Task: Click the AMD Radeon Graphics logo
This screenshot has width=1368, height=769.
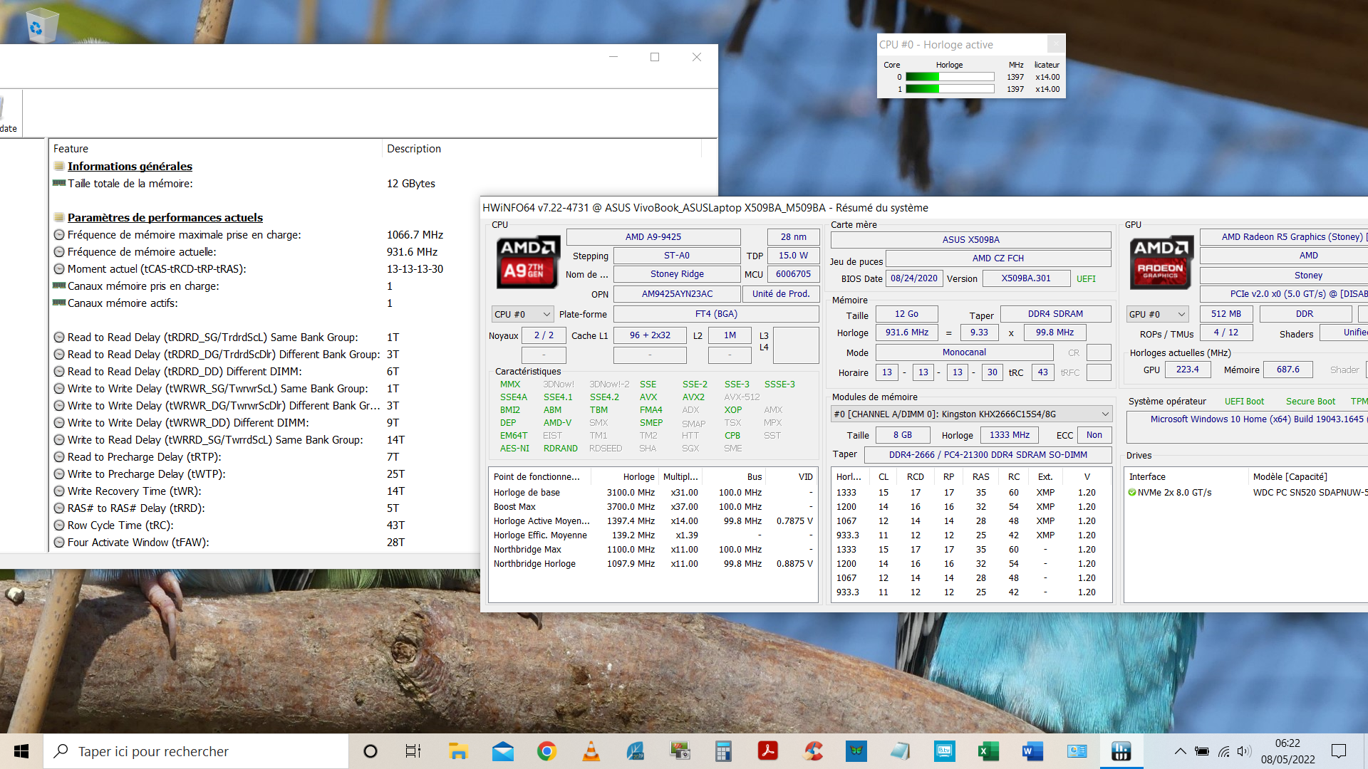Action: point(1161,262)
